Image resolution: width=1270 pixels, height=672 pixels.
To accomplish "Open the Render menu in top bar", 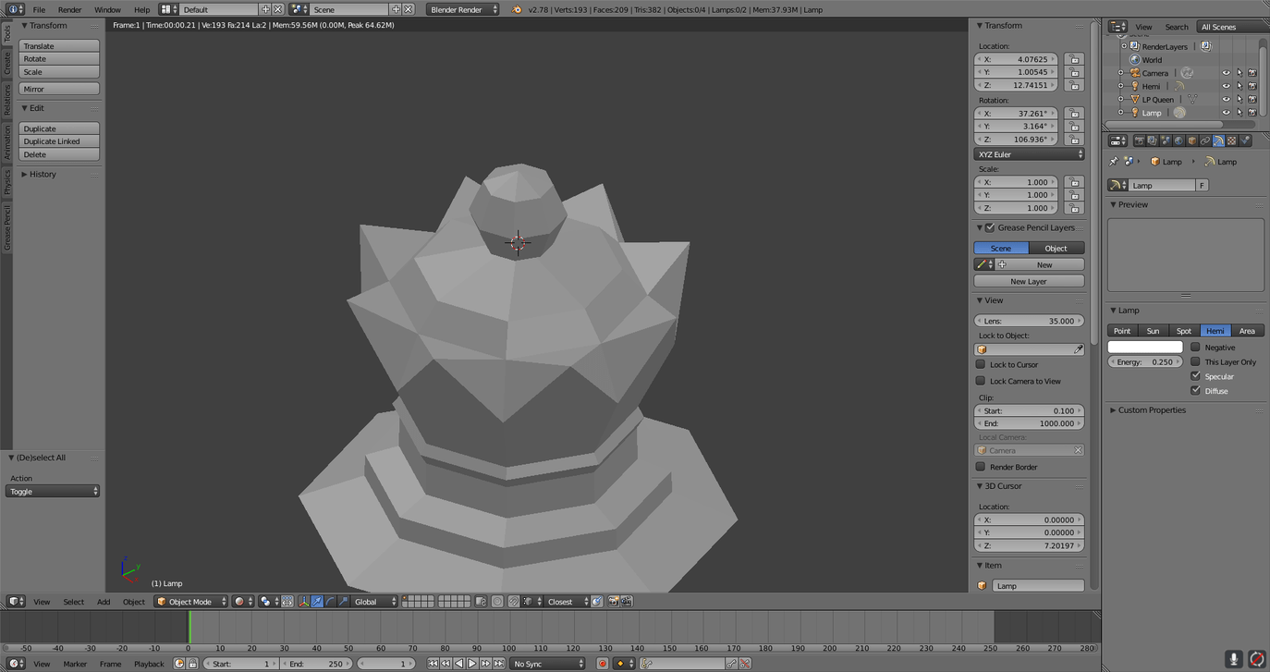I will (69, 9).
